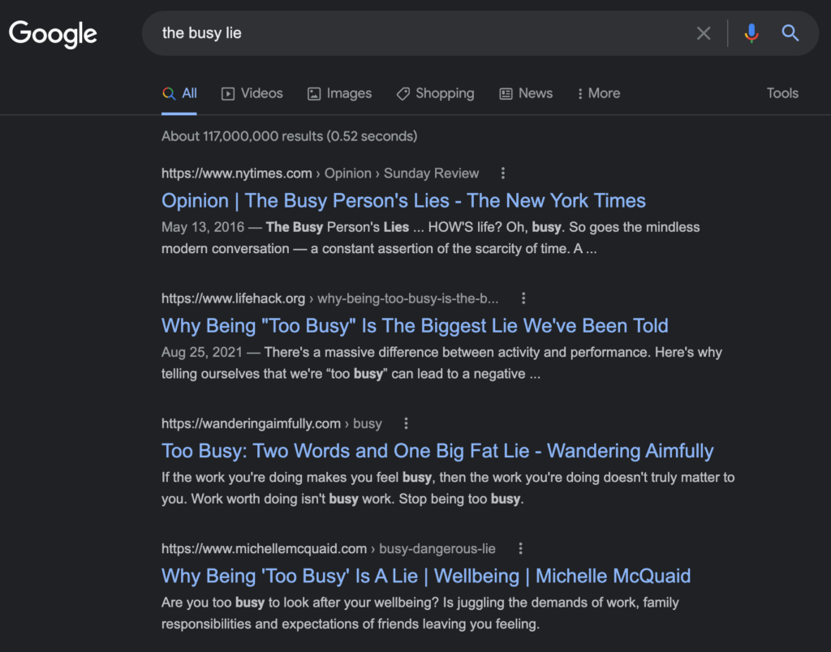Screen dimensions: 831x652
Task: Open the Tools options
Action: (782, 94)
